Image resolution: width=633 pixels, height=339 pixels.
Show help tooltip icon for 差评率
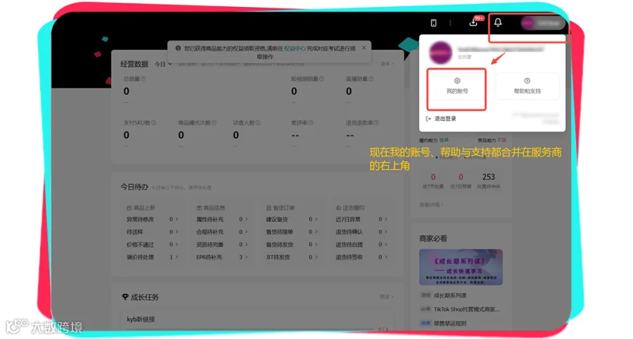[x=311, y=123]
